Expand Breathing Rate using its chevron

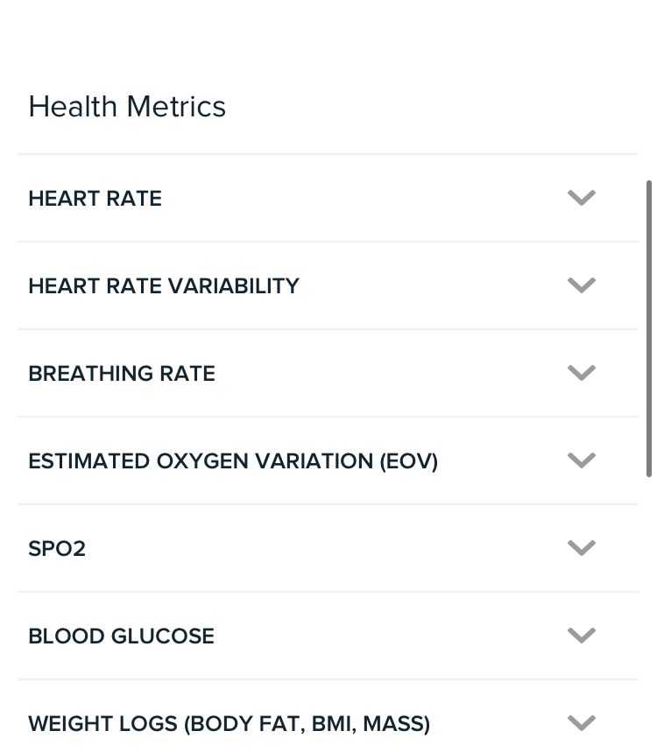[582, 373]
